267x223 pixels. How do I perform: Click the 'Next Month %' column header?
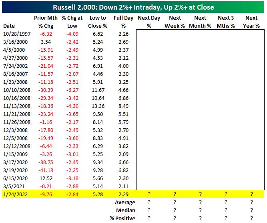click(200, 22)
